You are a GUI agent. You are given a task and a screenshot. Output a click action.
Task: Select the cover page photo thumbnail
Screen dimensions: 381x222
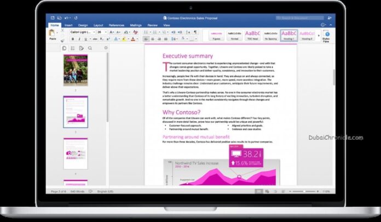pos(76,70)
